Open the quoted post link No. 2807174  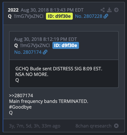coord(28,52)
